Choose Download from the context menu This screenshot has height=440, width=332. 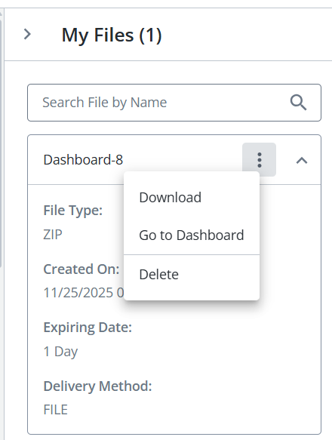point(192,197)
